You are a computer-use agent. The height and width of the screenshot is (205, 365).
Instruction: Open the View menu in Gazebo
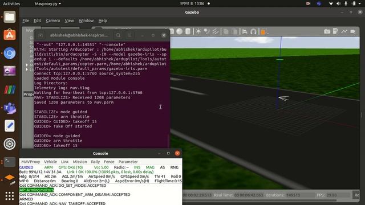[69, 20]
